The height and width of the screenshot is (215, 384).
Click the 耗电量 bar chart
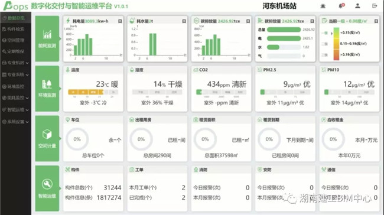(93, 43)
